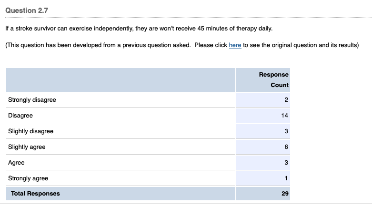Click the count 2 for Strongly disagree
Screen dimensions: 372x206
click(287, 100)
